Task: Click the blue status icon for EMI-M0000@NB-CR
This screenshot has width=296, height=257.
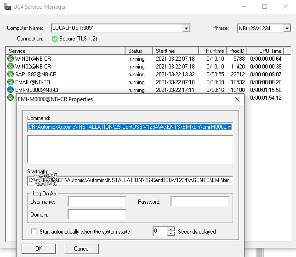Action: (x=11, y=90)
